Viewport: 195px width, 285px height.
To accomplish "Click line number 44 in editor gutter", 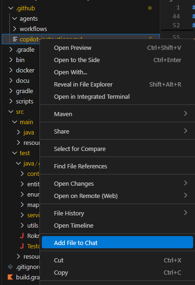I will (176, 16).
